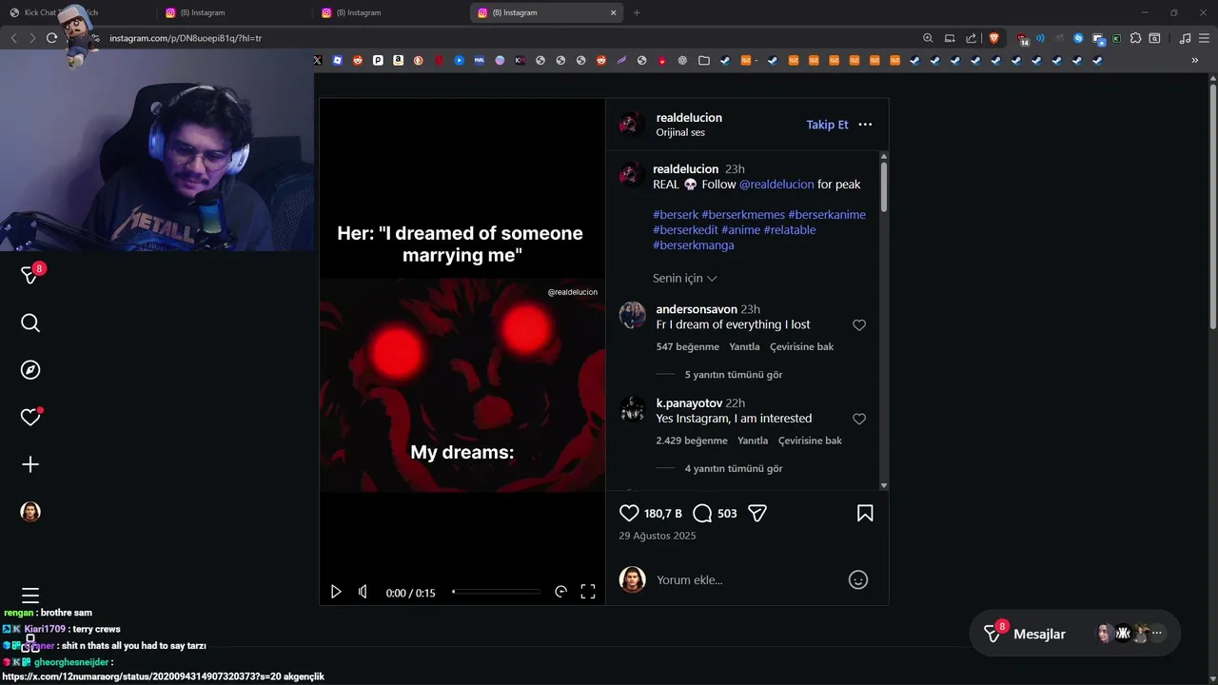Screen dimensions: 1218x685
Task: Open the #berserkmemes hashtag
Action: pos(742,214)
